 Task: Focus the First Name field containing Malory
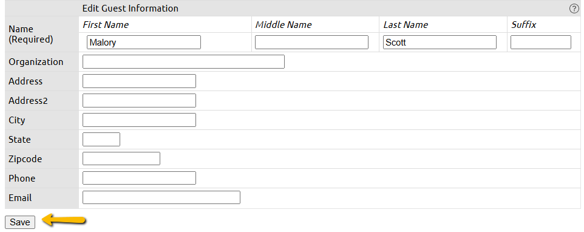[x=144, y=43]
